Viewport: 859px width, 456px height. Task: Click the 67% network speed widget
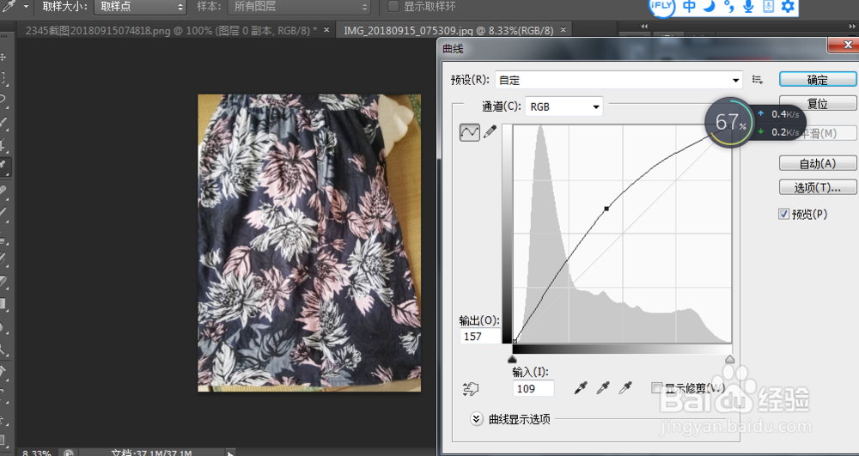(x=731, y=122)
